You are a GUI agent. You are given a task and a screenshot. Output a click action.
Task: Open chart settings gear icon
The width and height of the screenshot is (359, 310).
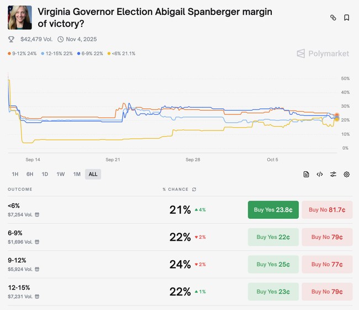click(x=346, y=174)
